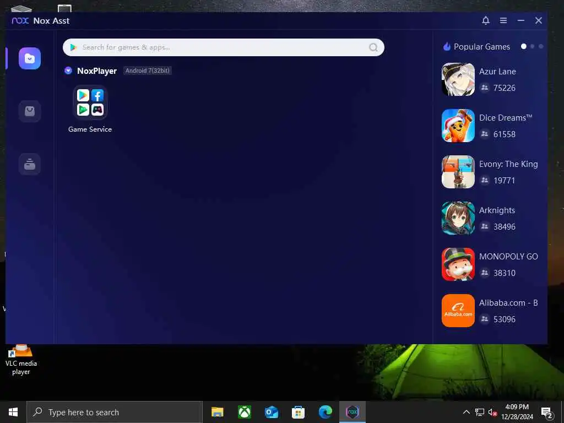Click the notification bell icon

pyautogui.click(x=486, y=20)
